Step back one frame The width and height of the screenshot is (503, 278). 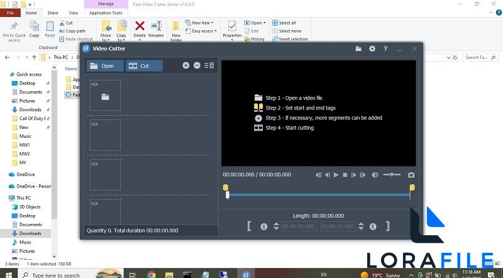click(x=327, y=175)
